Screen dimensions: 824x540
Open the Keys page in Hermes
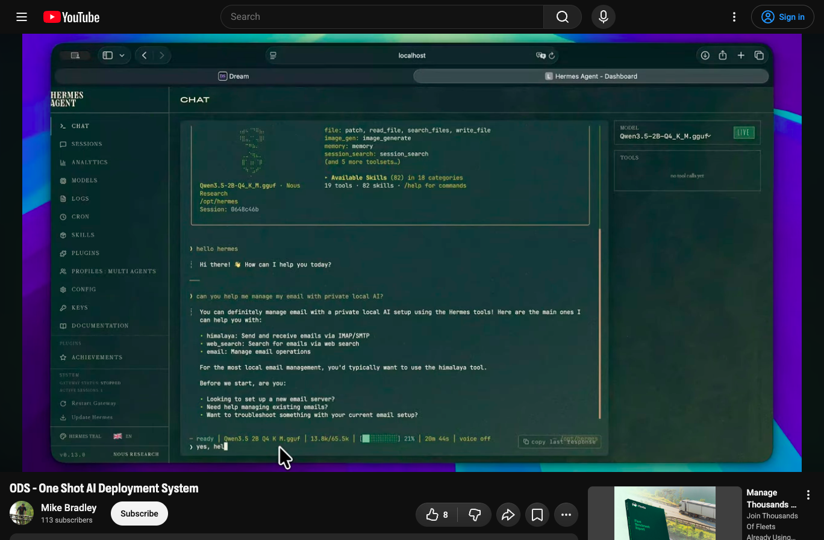80,308
